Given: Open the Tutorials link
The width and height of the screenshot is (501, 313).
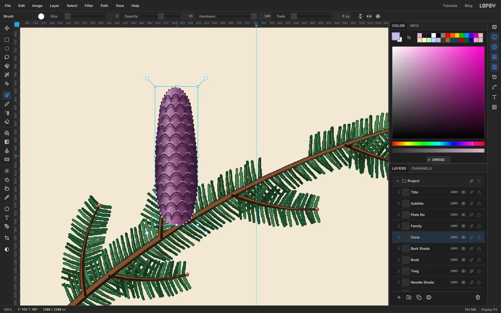Looking at the screenshot, I should (x=450, y=6).
